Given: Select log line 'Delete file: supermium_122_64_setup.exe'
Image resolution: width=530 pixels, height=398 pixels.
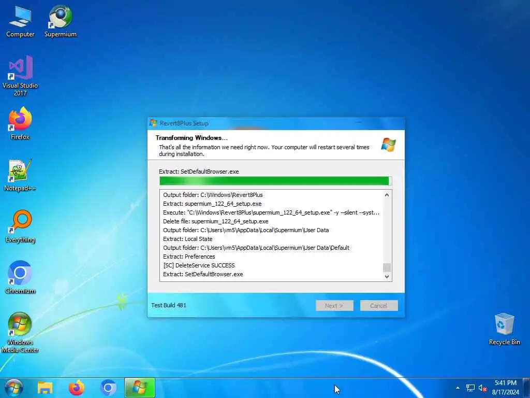Looking at the screenshot, I should 216,221.
